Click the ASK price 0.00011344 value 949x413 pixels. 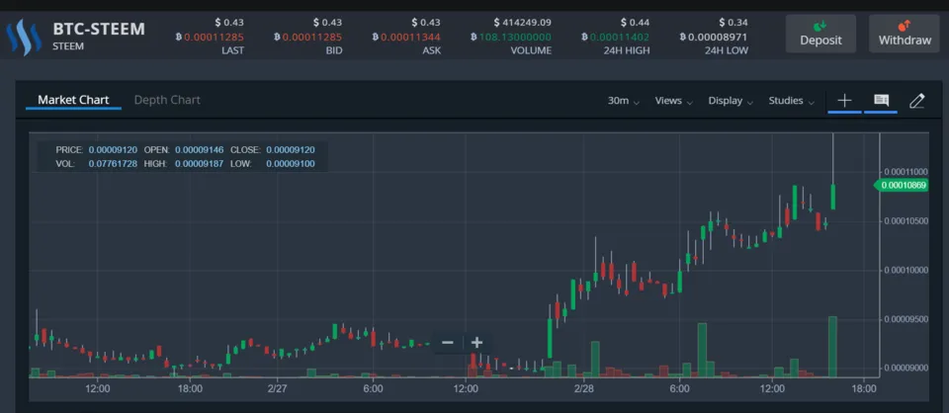(x=410, y=37)
